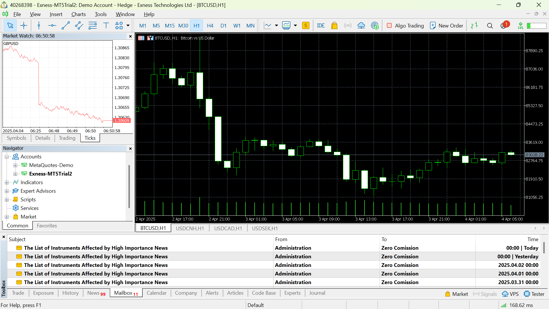Image resolution: width=549 pixels, height=309 pixels.
Task: Collapse the Accounts tree node
Action: tap(7, 157)
